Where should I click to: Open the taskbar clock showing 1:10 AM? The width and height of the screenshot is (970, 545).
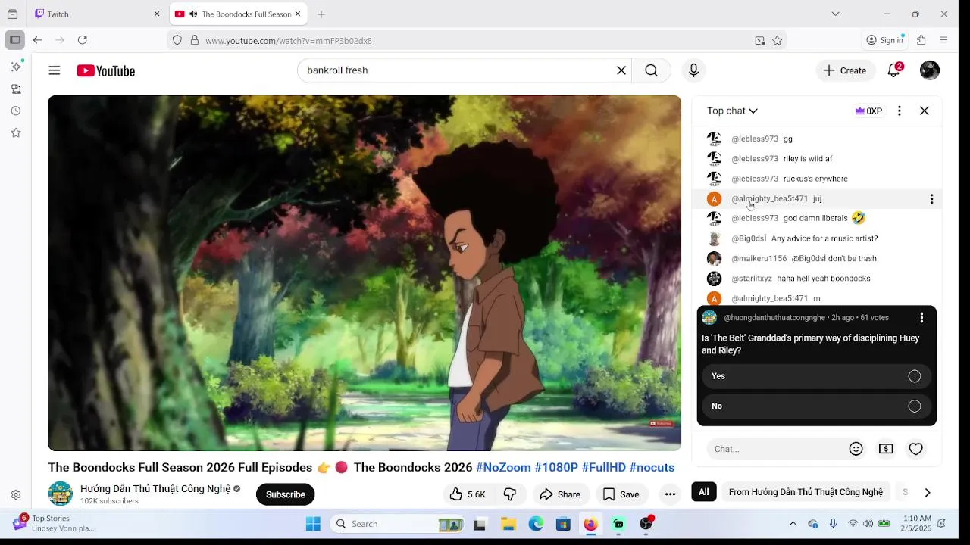(917, 524)
